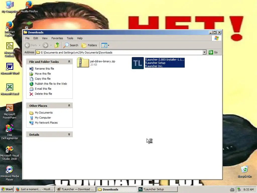Select Recycle Bin on desktop
The width and height of the screenshot is (257, 193).
pyautogui.click(x=244, y=171)
